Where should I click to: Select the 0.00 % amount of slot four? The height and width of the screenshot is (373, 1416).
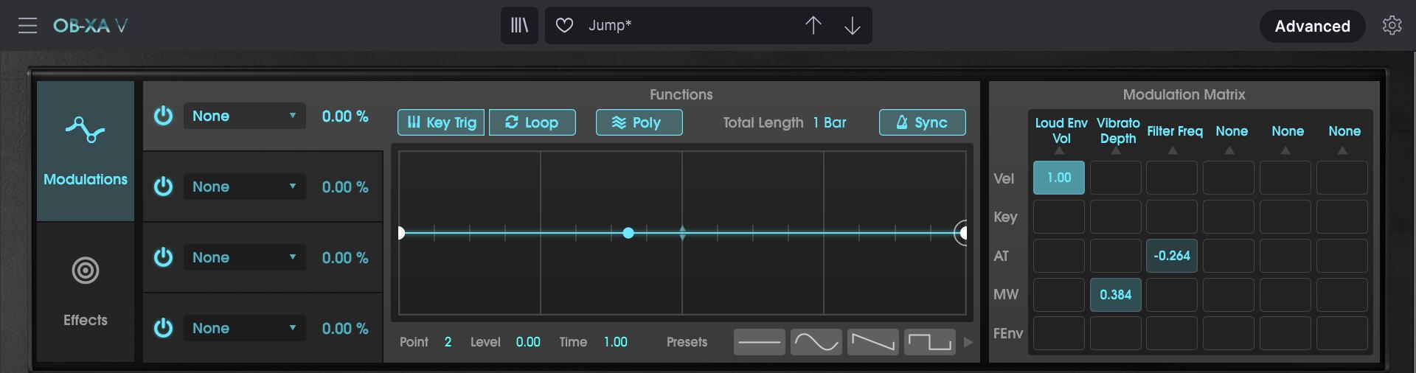click(x=345, y=328)
